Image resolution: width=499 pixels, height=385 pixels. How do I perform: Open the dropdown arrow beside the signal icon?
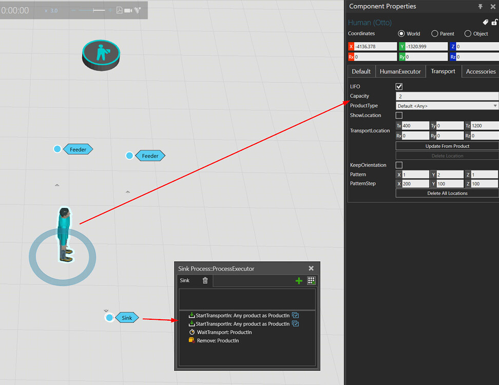point(139,9)
